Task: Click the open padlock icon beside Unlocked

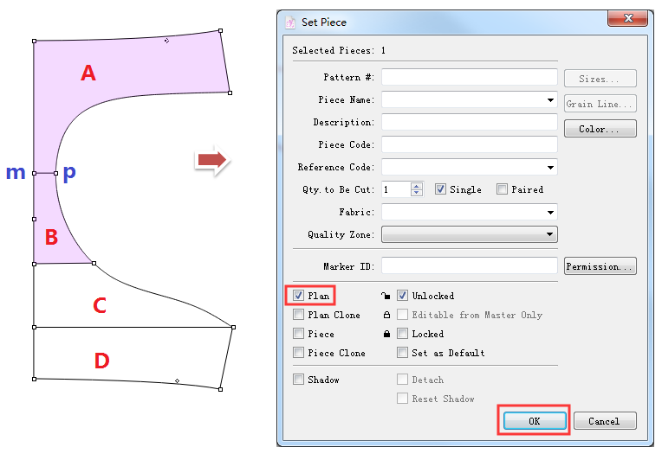Action: [386, 296]
